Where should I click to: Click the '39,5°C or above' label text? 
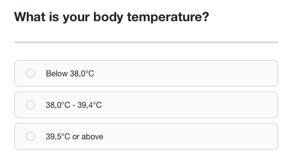pos(74,136)
